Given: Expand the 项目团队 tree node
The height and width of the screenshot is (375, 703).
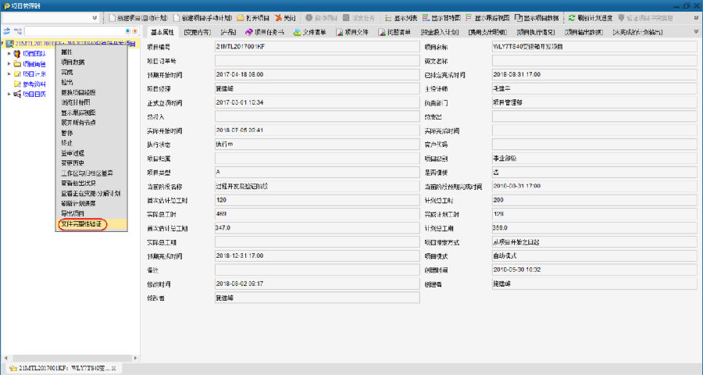Looking at the screenshot, I should (9, 53).
